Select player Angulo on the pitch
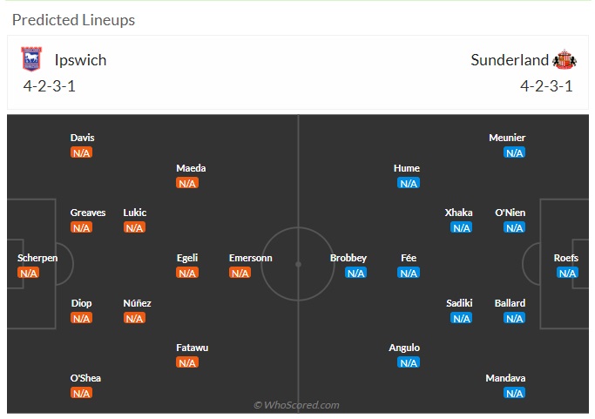 [404, 348]
